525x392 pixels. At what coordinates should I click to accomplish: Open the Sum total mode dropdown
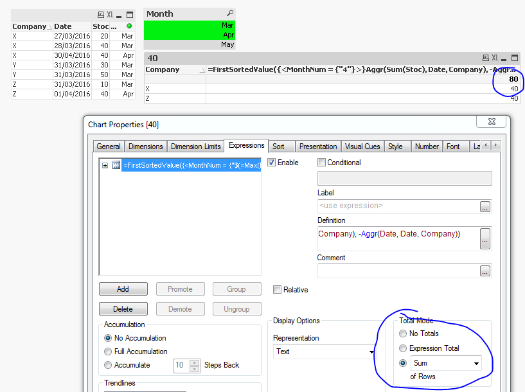coord(476,363)
